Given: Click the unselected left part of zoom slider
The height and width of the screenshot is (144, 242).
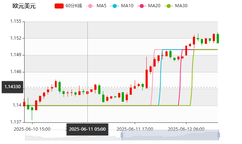Looking at the screenshot, I should click(x=72, y=135).
